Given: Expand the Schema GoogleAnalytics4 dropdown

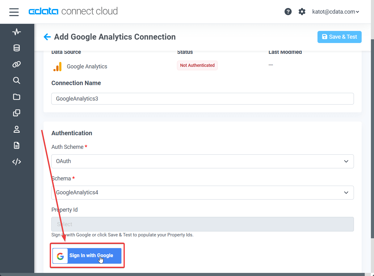Looking at the screenshot, I should 202,192.
